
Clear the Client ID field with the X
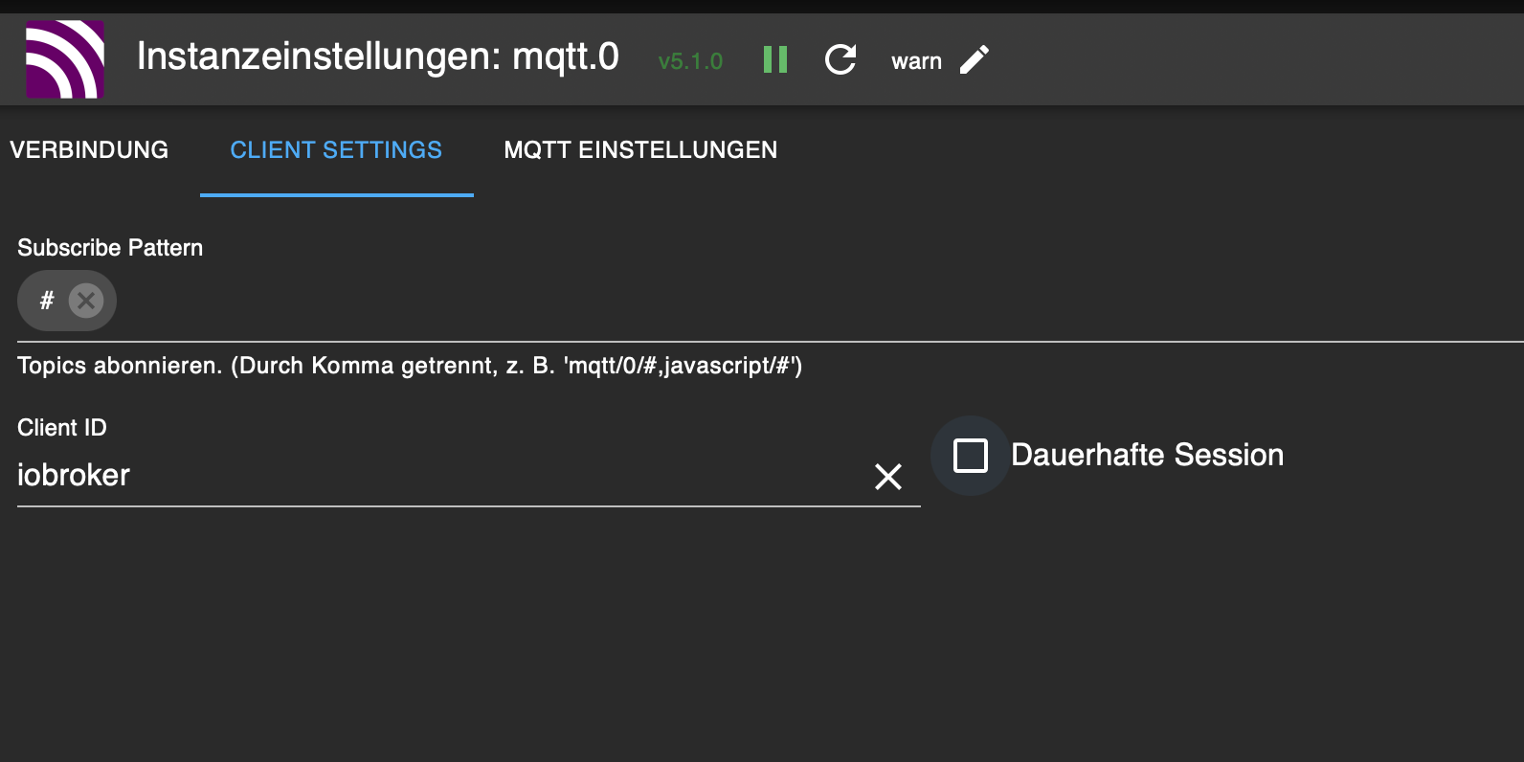[x=888, y=477]
